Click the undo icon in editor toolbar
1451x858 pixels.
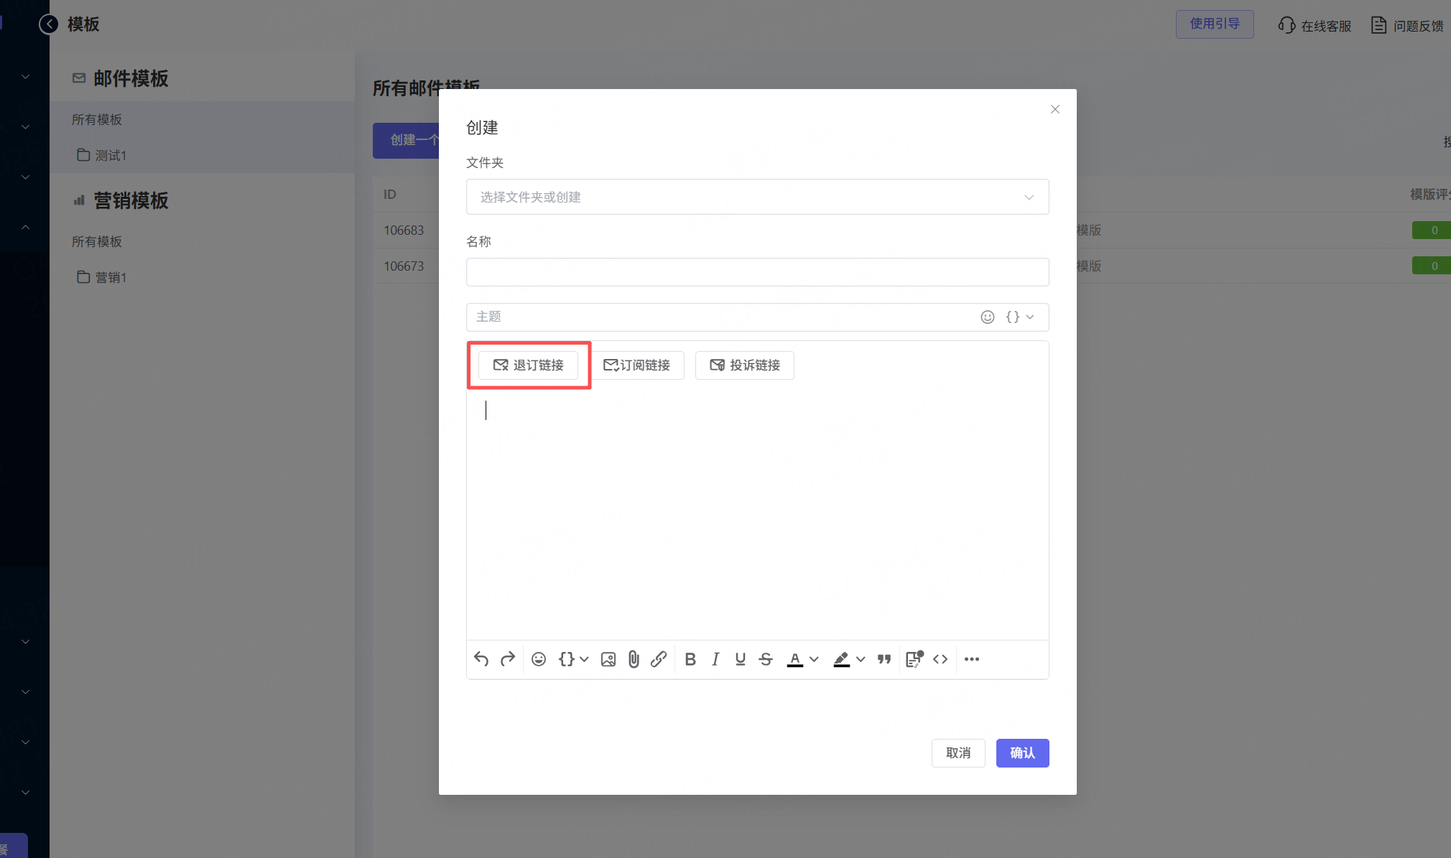coord(481,659)
